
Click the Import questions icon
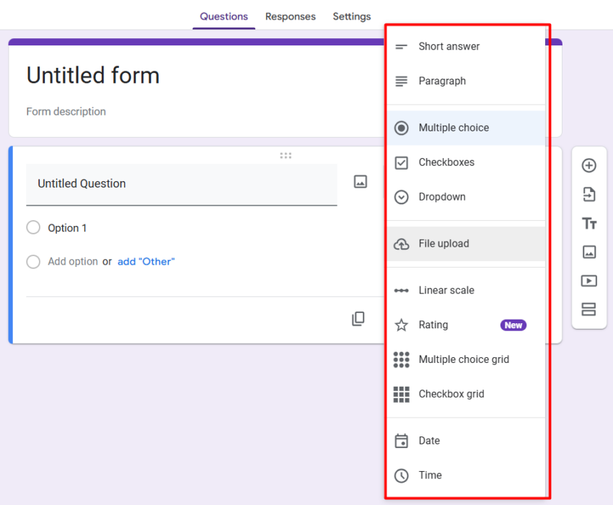tap(588, 195)
